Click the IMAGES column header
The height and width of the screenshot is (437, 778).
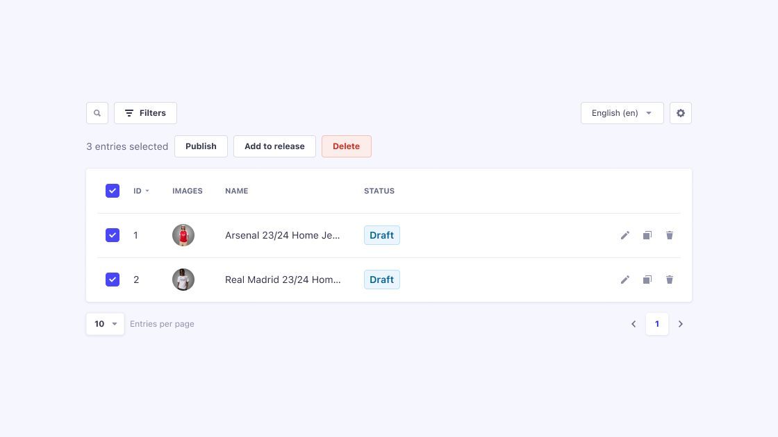coord(188,191)
